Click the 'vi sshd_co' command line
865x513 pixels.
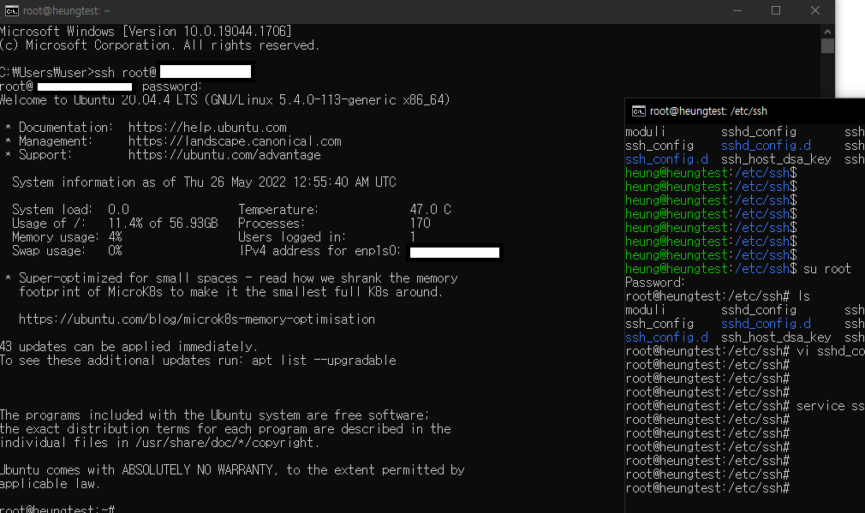point(745,351)
